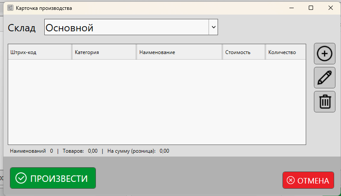Viewport: 341px width, 196px height.
Task: Click the add item plus icon
Action: 325,54
